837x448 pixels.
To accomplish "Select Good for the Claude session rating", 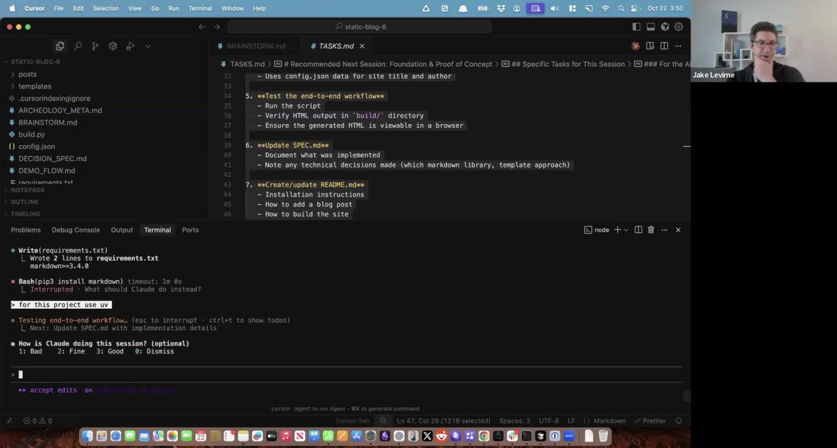I will pyautogui.click(x=109, y=351).
